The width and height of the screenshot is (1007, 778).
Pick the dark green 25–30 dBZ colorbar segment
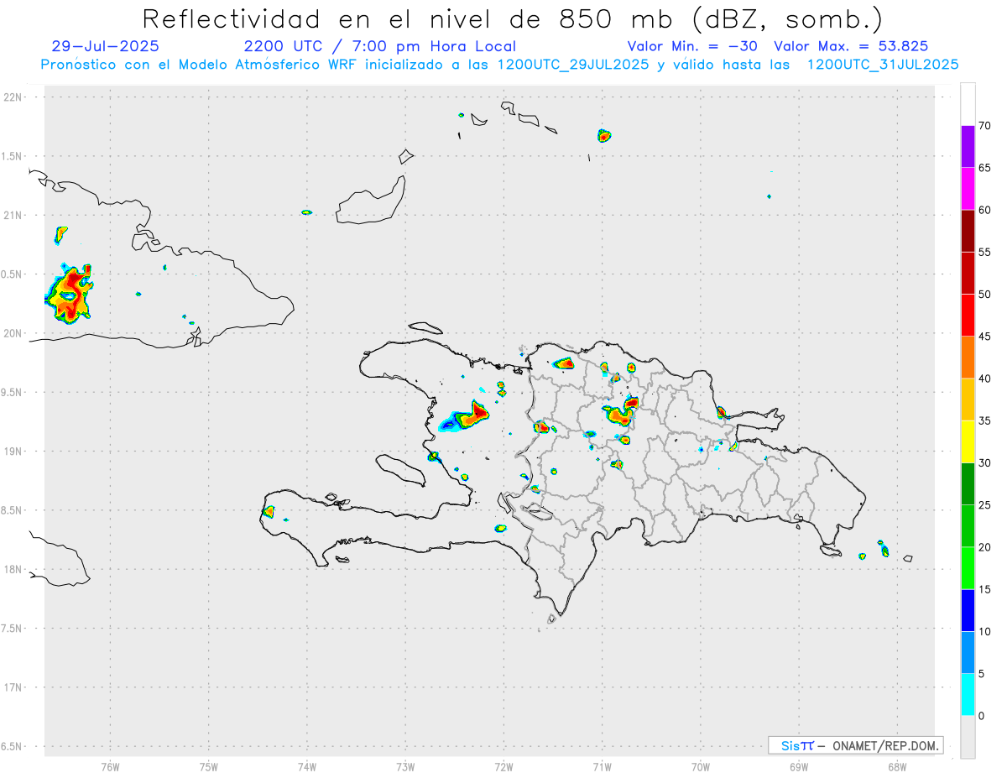(968, 484)
